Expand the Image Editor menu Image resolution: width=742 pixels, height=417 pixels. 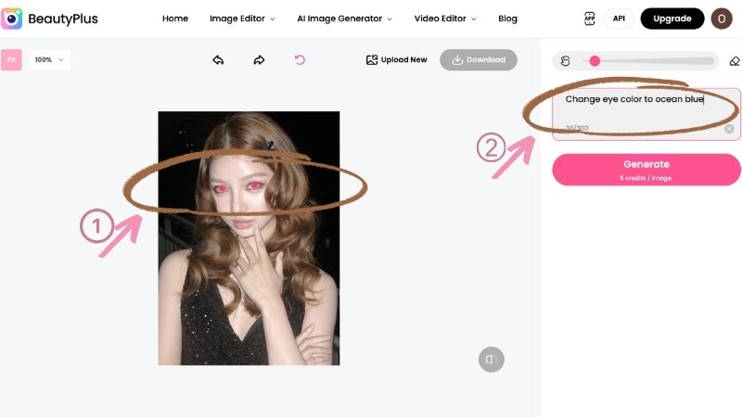coord(242,19)
